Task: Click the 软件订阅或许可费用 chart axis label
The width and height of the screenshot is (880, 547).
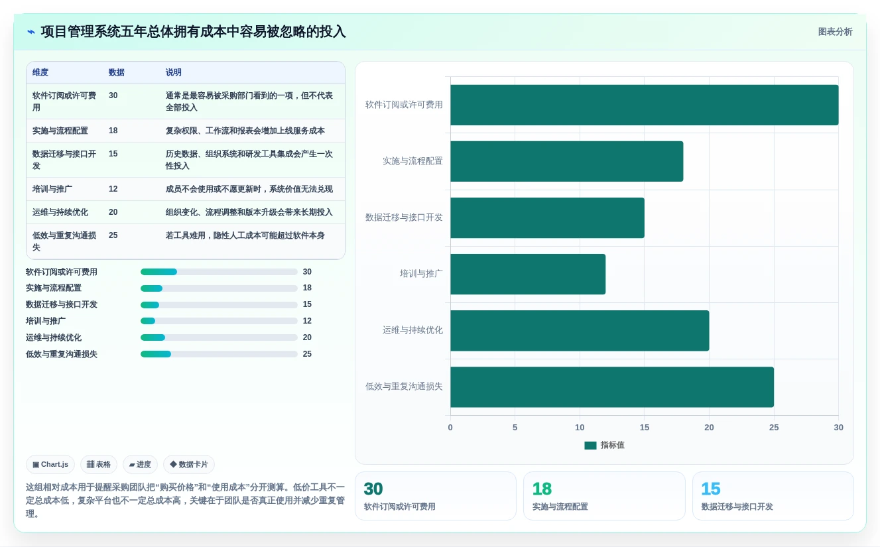Action: point(404,105)
